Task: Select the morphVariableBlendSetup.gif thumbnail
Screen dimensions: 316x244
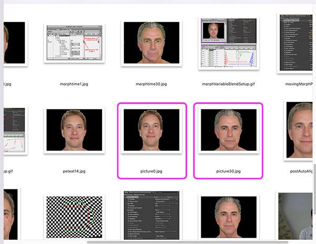Action: tap(229, 43)
